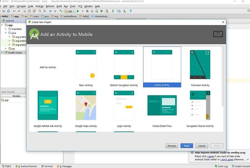Image resolution: width=250 pixels, height=168 pixels.
Task: Click the Redo arrow icon
Action: [x=19, y=11]
